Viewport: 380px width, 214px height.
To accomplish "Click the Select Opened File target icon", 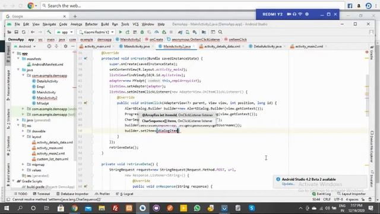I will click(x=49, y=46).
